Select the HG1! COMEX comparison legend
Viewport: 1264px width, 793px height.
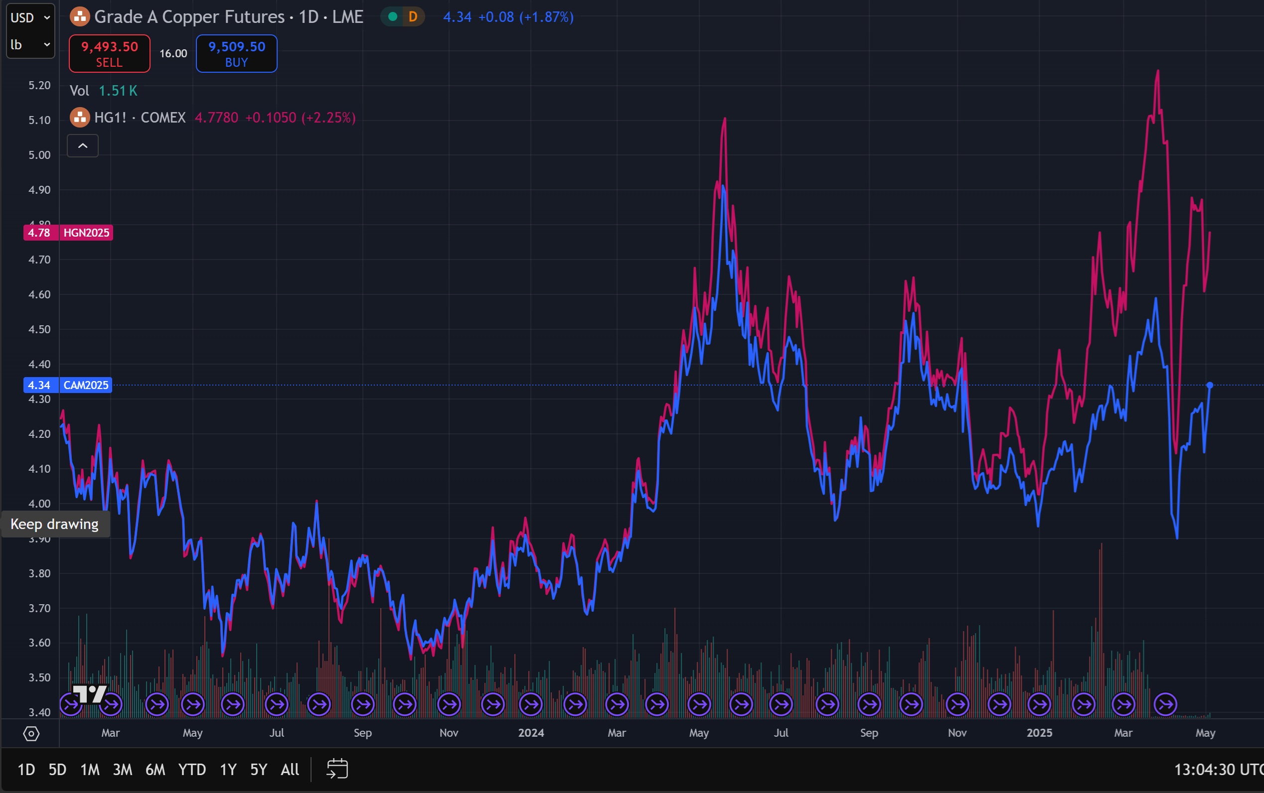click(140, 118)
